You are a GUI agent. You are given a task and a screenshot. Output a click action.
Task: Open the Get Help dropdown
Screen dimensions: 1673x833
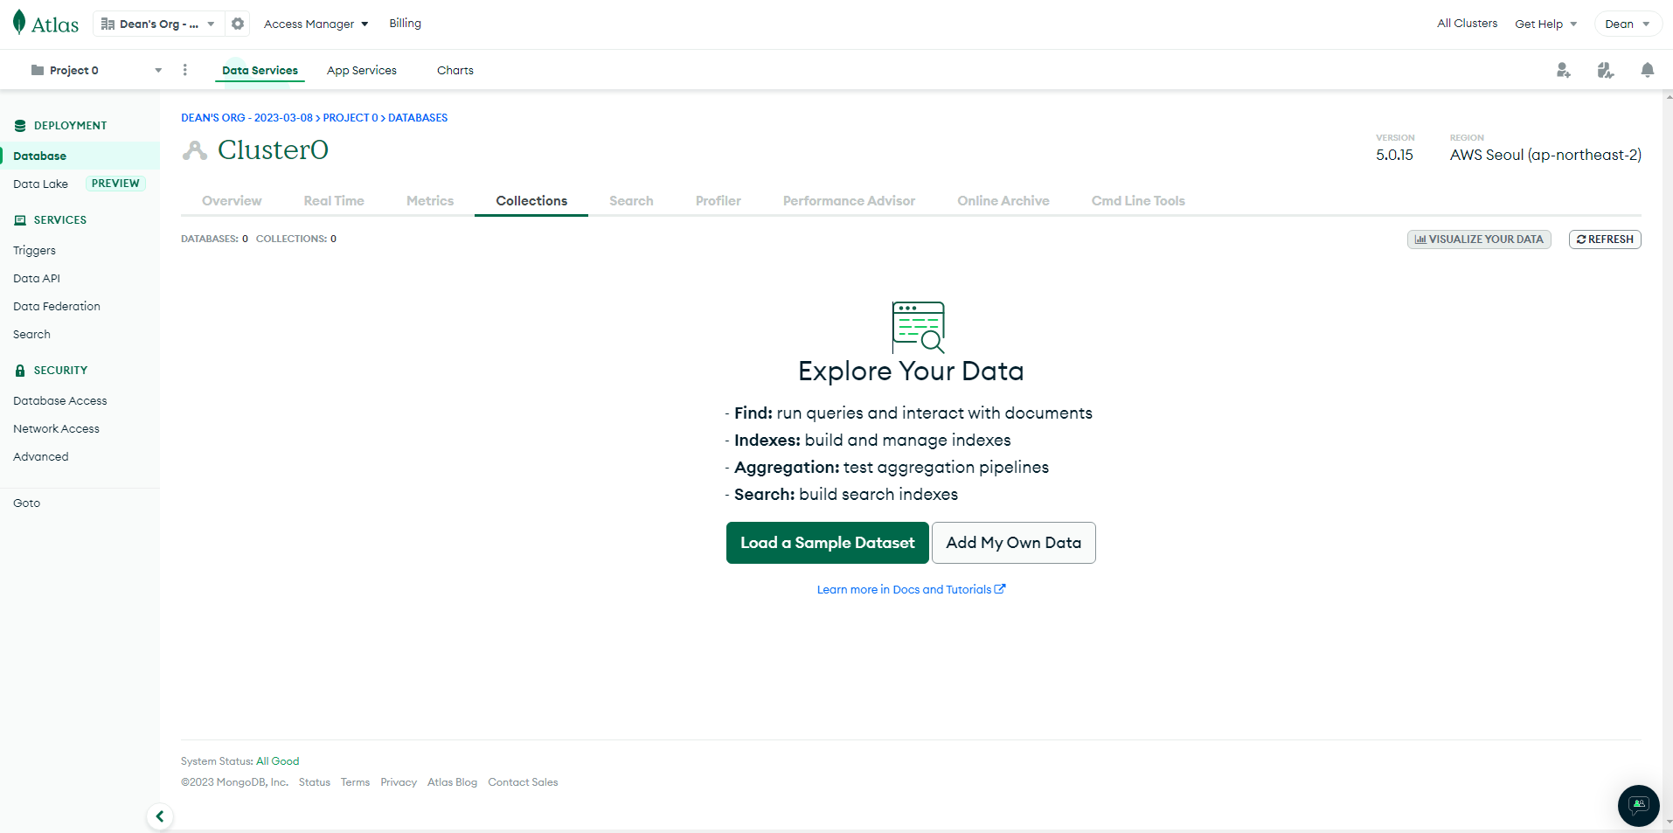pyautogui.click(x=1546, y=24)
